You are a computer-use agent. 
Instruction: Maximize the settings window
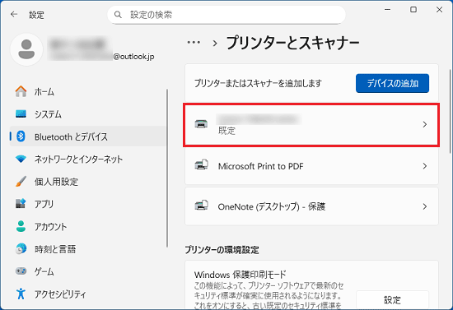(x=413, y=10)
